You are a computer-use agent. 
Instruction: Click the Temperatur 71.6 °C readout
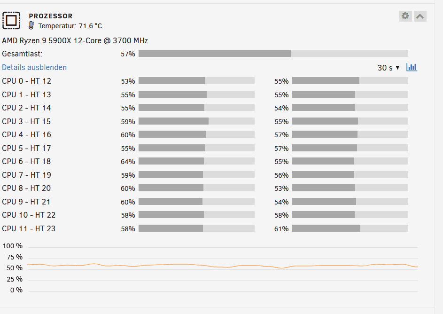[x=70, y=26]
